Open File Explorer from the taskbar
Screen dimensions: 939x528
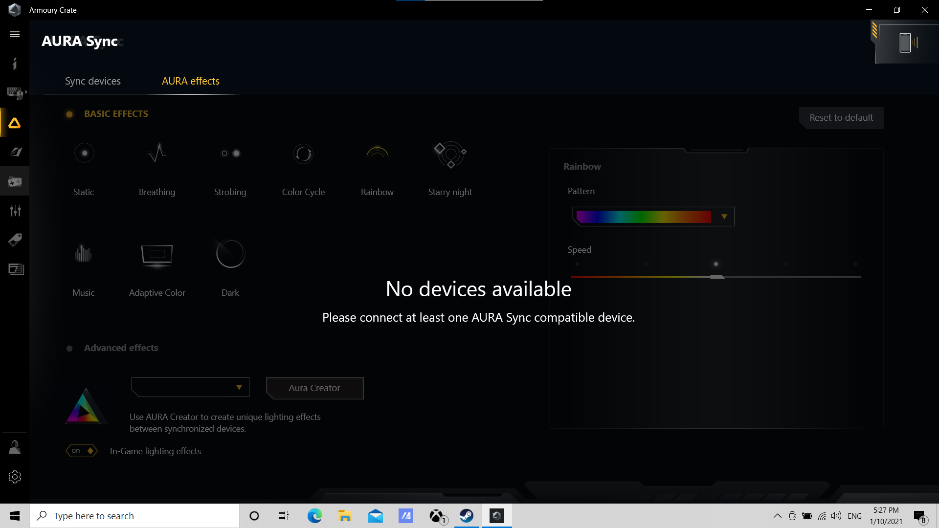point(345,516)
